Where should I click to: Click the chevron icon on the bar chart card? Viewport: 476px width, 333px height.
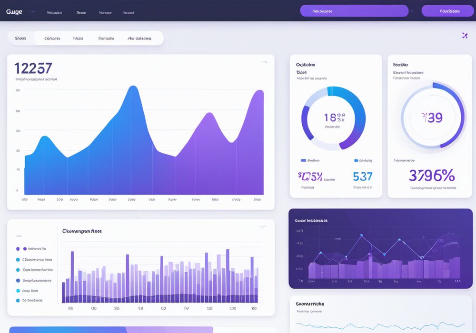[263, 227]
